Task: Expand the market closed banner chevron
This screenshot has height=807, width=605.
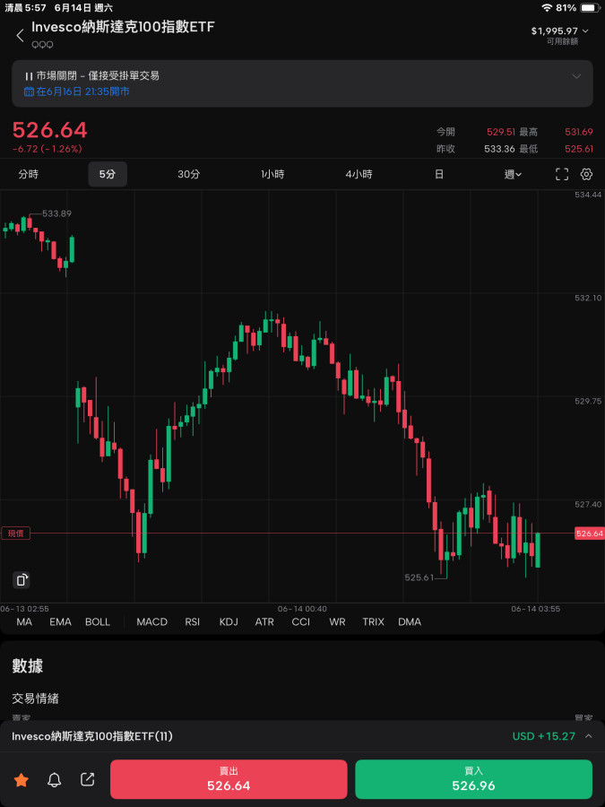Action: coord(576,76)
